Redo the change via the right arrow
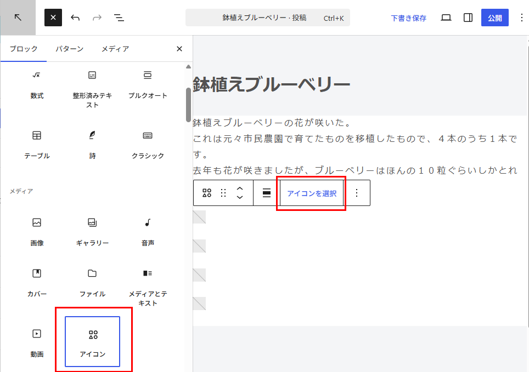 (x=97, y=18)
